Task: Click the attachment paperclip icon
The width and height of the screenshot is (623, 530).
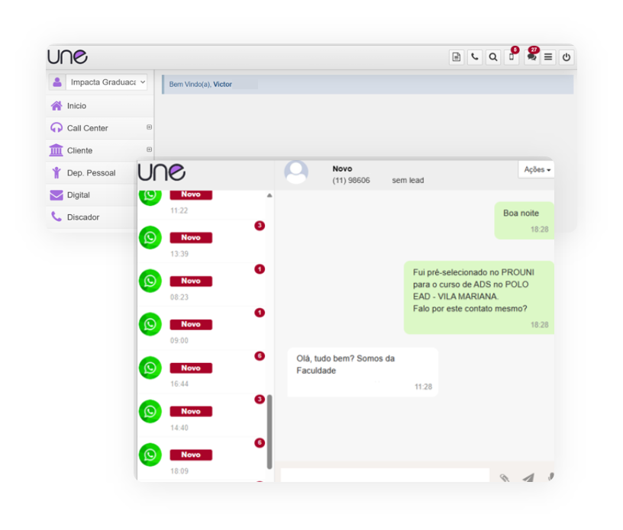Action: point(505,477)
